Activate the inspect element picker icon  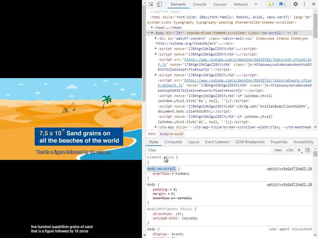(x=151, y=4)
